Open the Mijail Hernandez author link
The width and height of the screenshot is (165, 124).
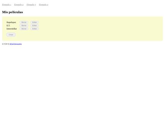click(x=16, y=44)
